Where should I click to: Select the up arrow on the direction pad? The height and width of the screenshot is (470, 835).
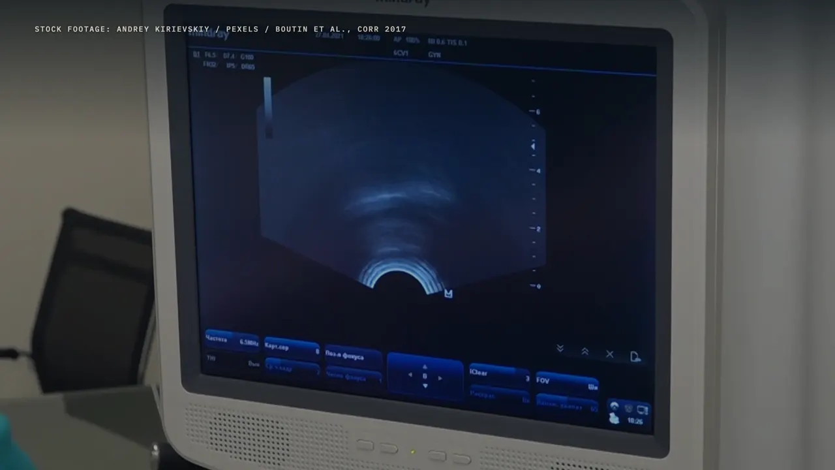[425, 367]
